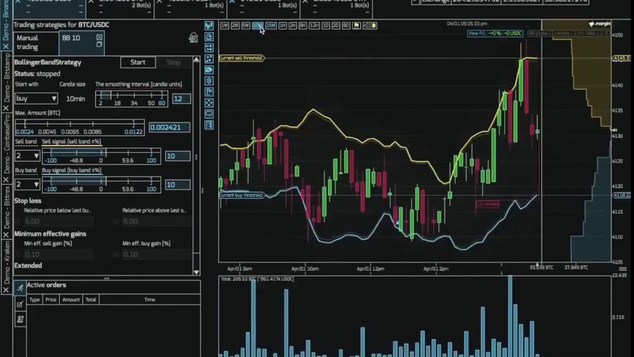Enable the stop loss 'Relative price below last bu..' checkbox
Viewport: 634px width, 357px height.
coord(18,221)
